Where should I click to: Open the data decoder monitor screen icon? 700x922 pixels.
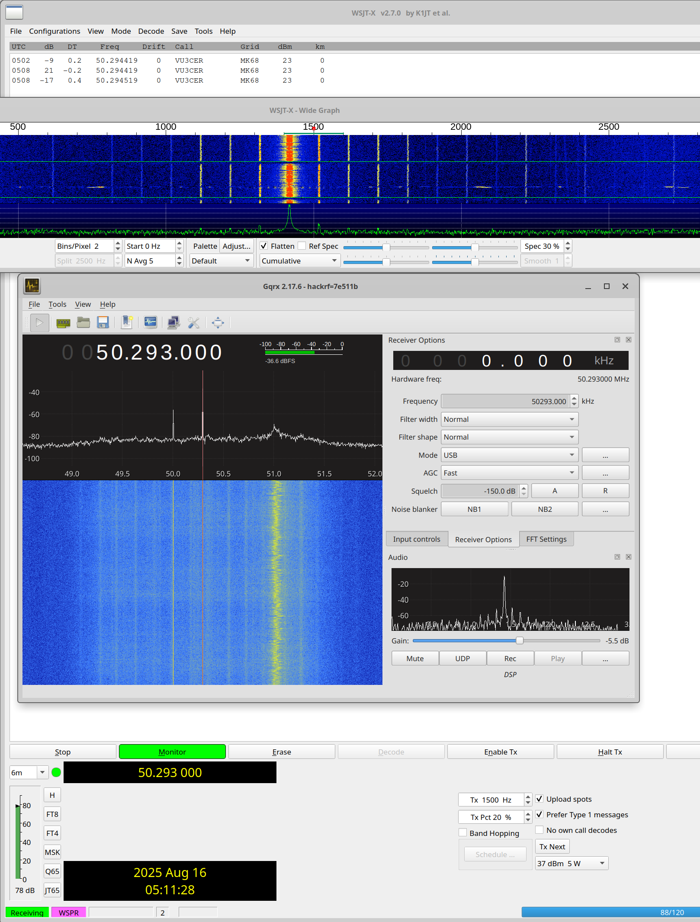[150, 322]
